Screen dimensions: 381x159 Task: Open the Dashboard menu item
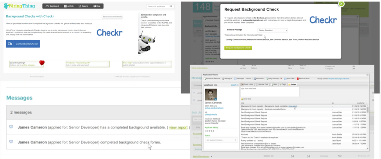[52, 6]
